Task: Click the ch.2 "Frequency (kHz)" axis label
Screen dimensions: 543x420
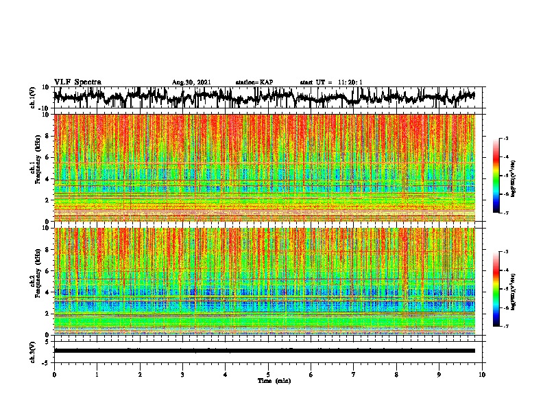Action: (38, 273)
